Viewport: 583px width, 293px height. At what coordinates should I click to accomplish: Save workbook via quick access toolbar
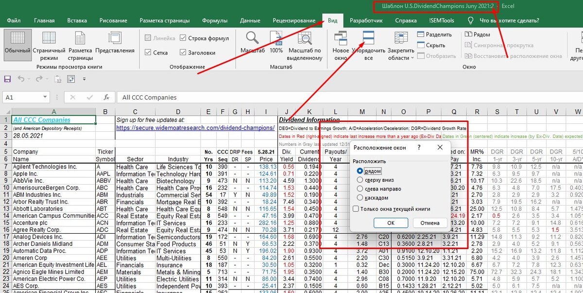pyautogui.click(x=7, y=79)
